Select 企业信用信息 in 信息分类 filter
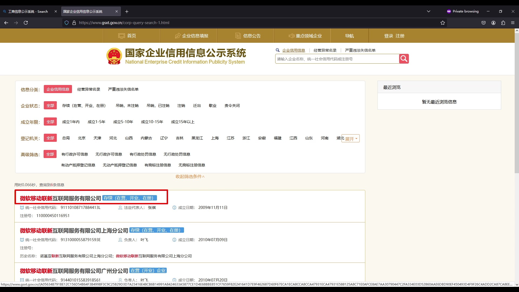519x292 pixels. click(x=58, y=89)
